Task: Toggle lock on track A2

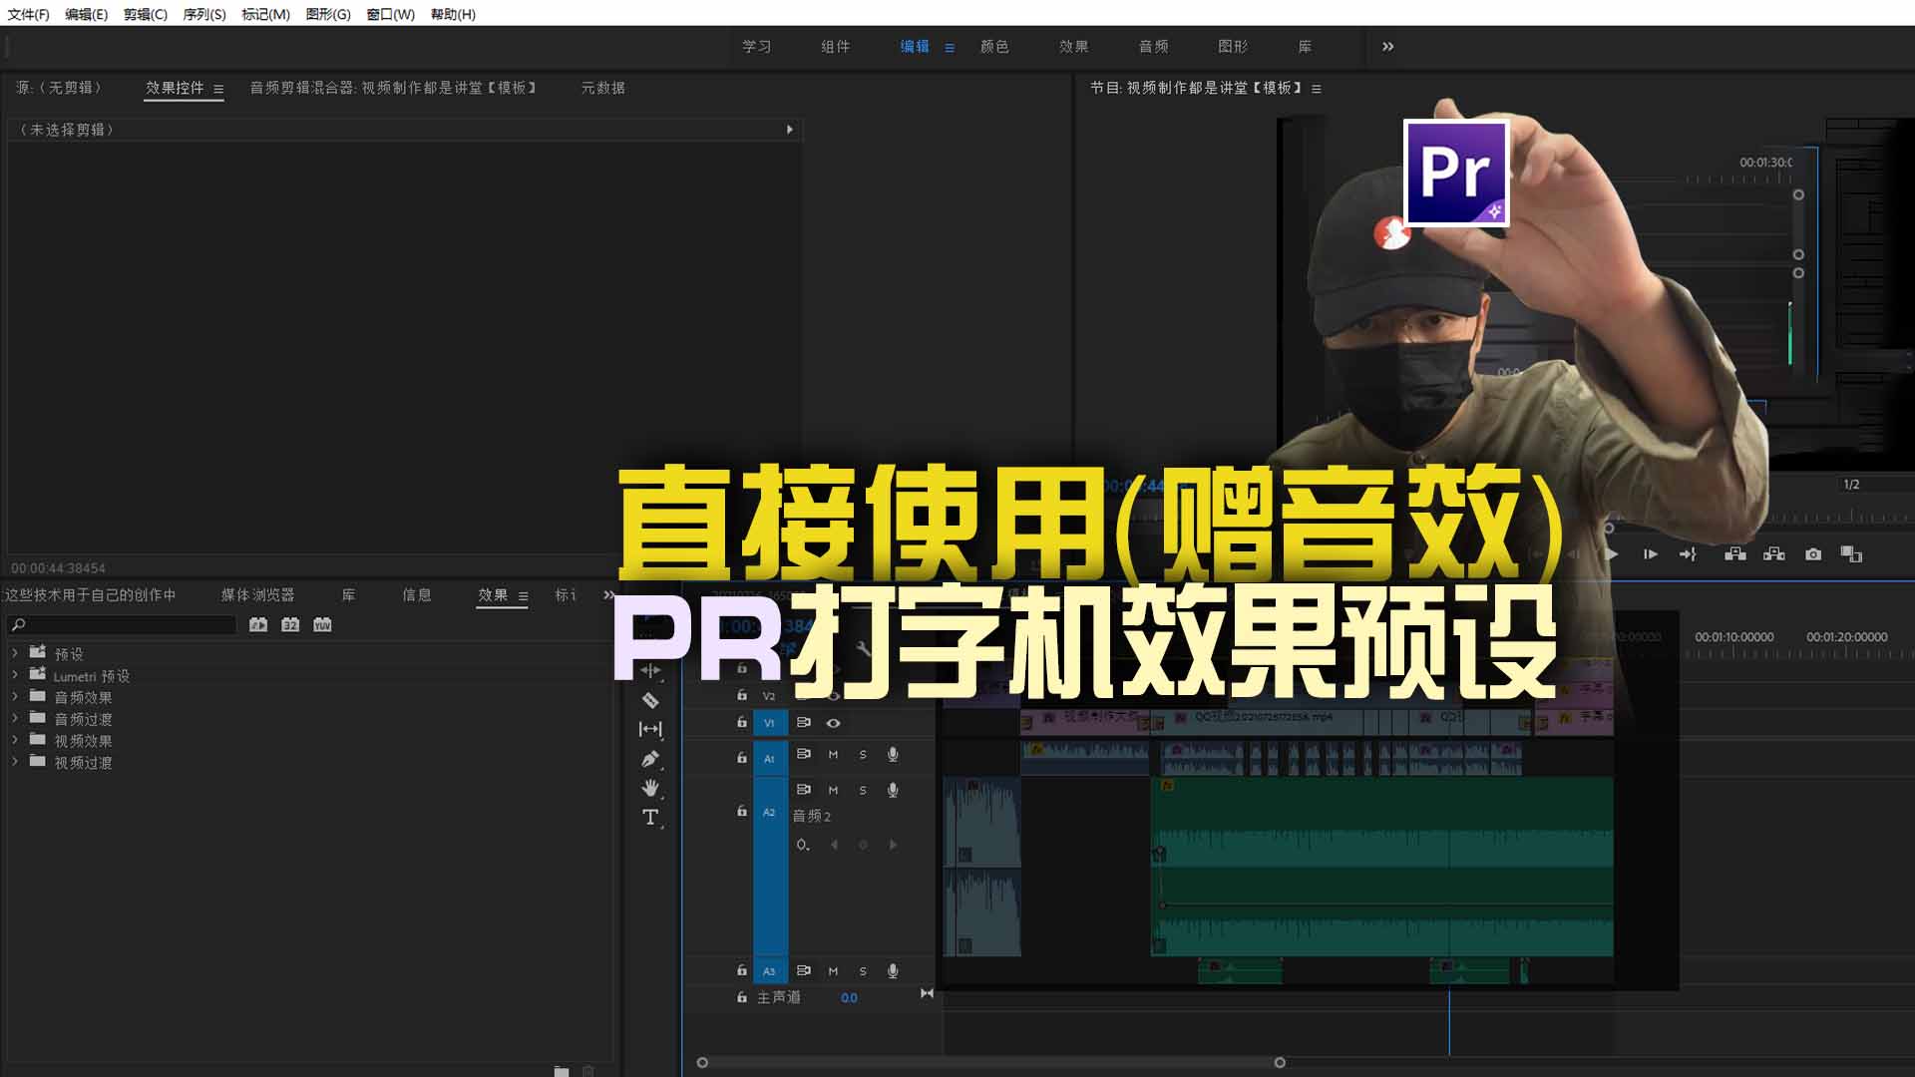Action: point(741,812)
